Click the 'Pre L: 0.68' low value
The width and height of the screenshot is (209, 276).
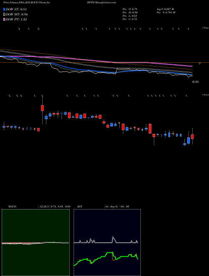[130, 16]
